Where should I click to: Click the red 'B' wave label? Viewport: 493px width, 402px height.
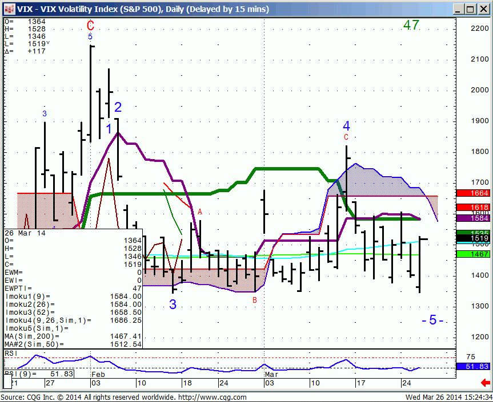click(x=255, y=300)
